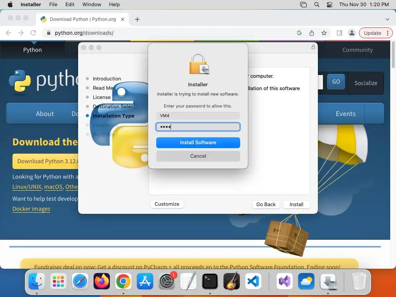Click the Python tab in the site top bar
Viewport: 396px width, 297px height.
click(32, 50)
